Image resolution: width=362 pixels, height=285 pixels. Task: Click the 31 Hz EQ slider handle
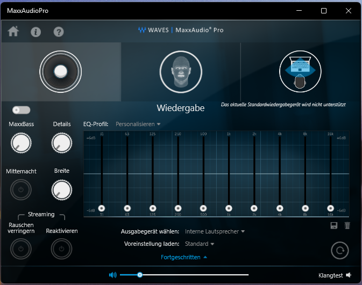click(102, 208)
